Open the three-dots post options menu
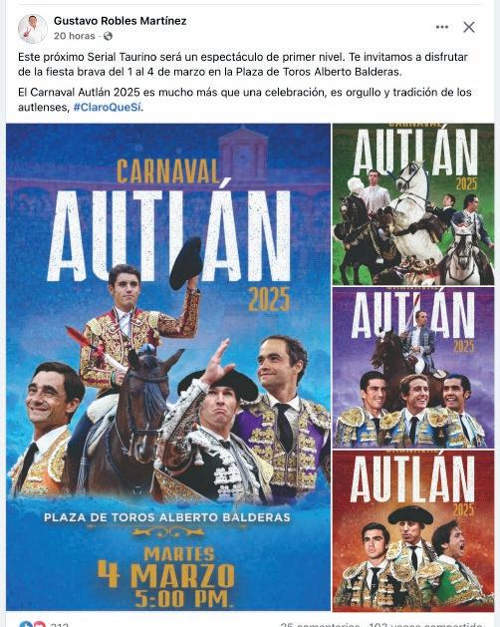Screen dimensions: 500x627 441,27
